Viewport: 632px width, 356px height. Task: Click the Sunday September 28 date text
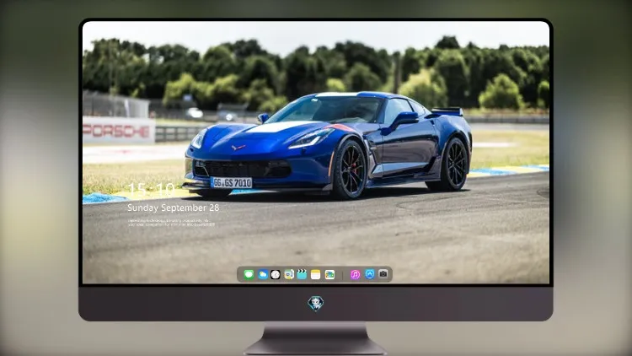(174, 208)
